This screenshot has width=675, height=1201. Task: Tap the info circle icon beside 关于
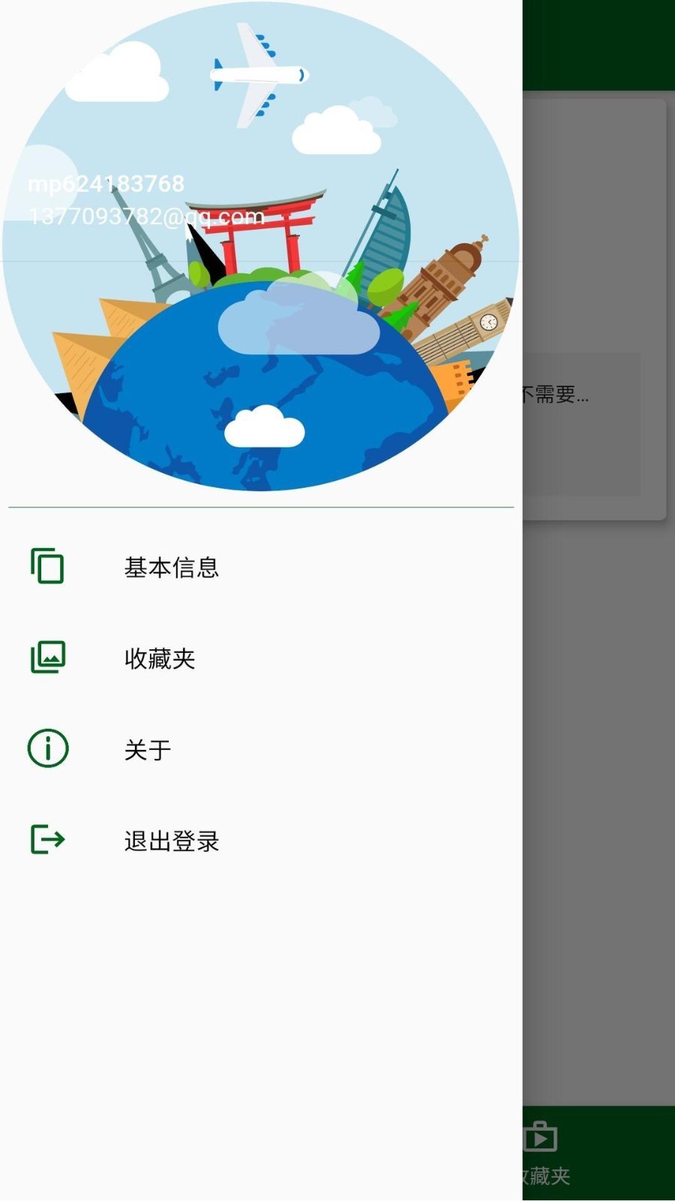47,748
